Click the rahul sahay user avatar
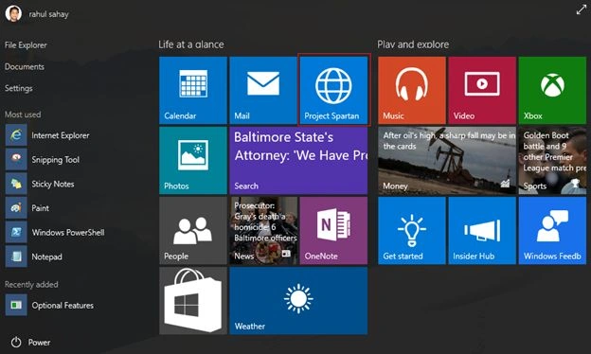This screenshot has width=591, height=354. click(x=13, y=13)
